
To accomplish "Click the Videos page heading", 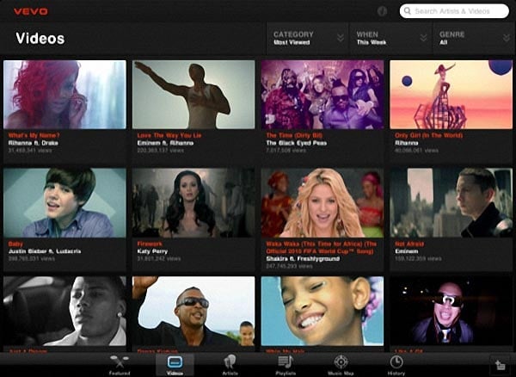I will pos(40,38).
